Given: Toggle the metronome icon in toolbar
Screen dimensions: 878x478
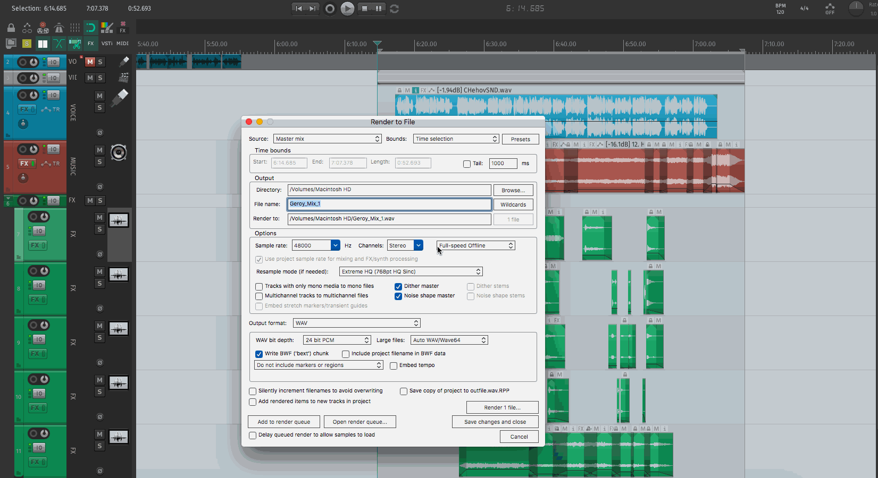Looking at the screenshot, I should click(x=59, y=28).
